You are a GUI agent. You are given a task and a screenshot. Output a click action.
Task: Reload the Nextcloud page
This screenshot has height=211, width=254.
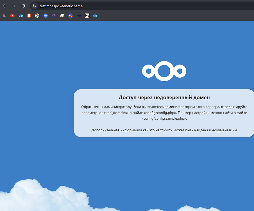23,6
